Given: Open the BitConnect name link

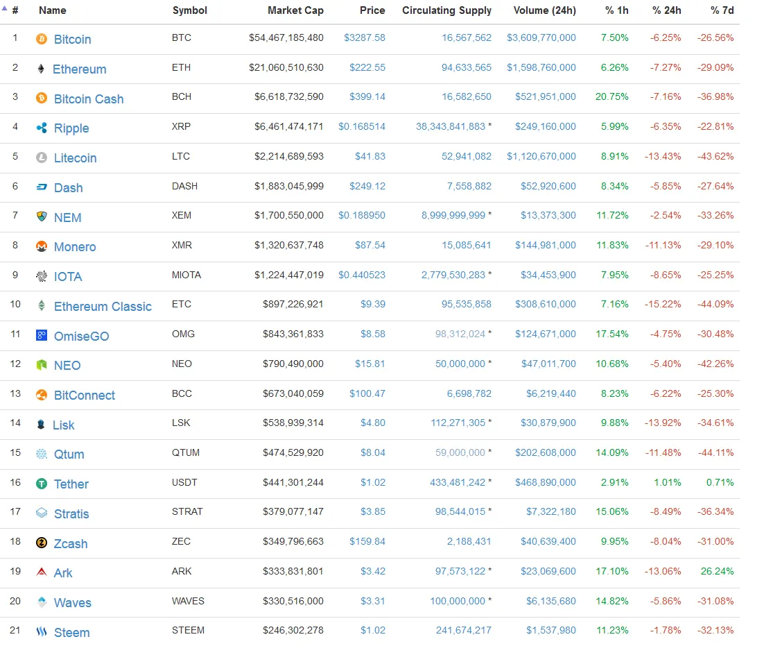Looking at the screenshot, I should (x=85, y=396).
